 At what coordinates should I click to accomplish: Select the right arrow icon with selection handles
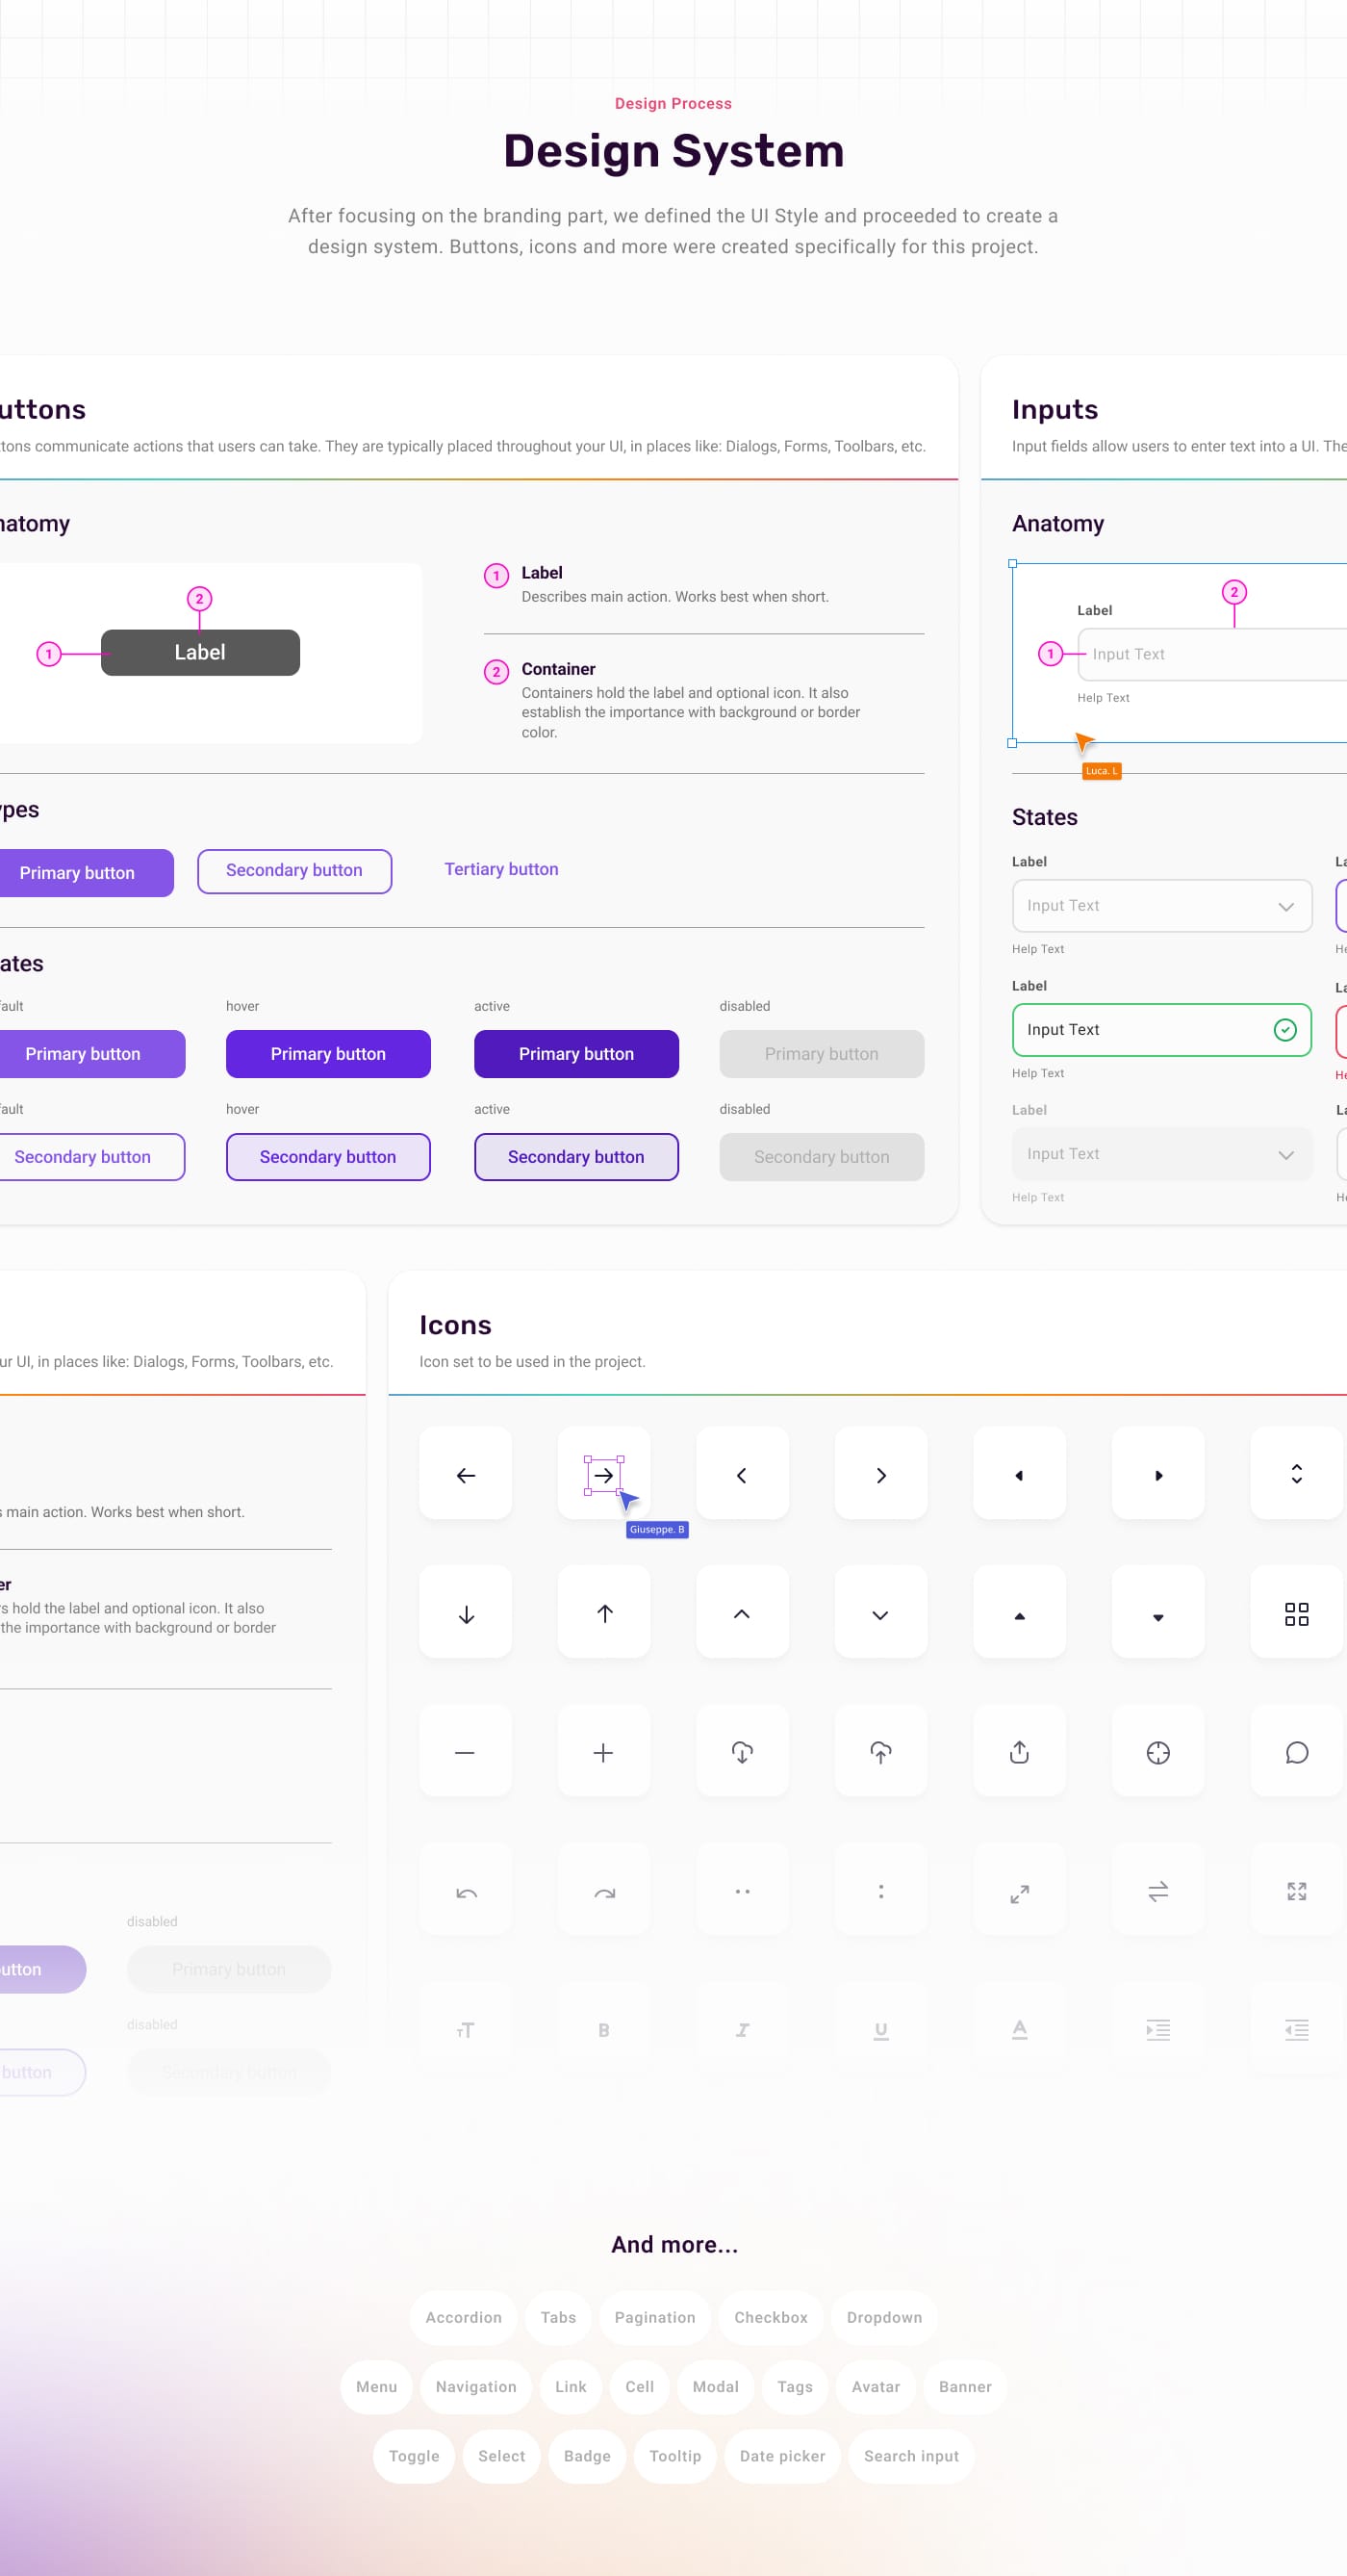pyautogui.click(x=603, y=1475)
